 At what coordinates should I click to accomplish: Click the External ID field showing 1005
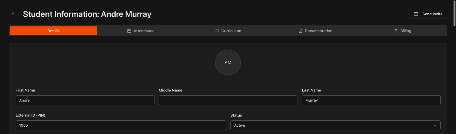(x=121, y=125)
